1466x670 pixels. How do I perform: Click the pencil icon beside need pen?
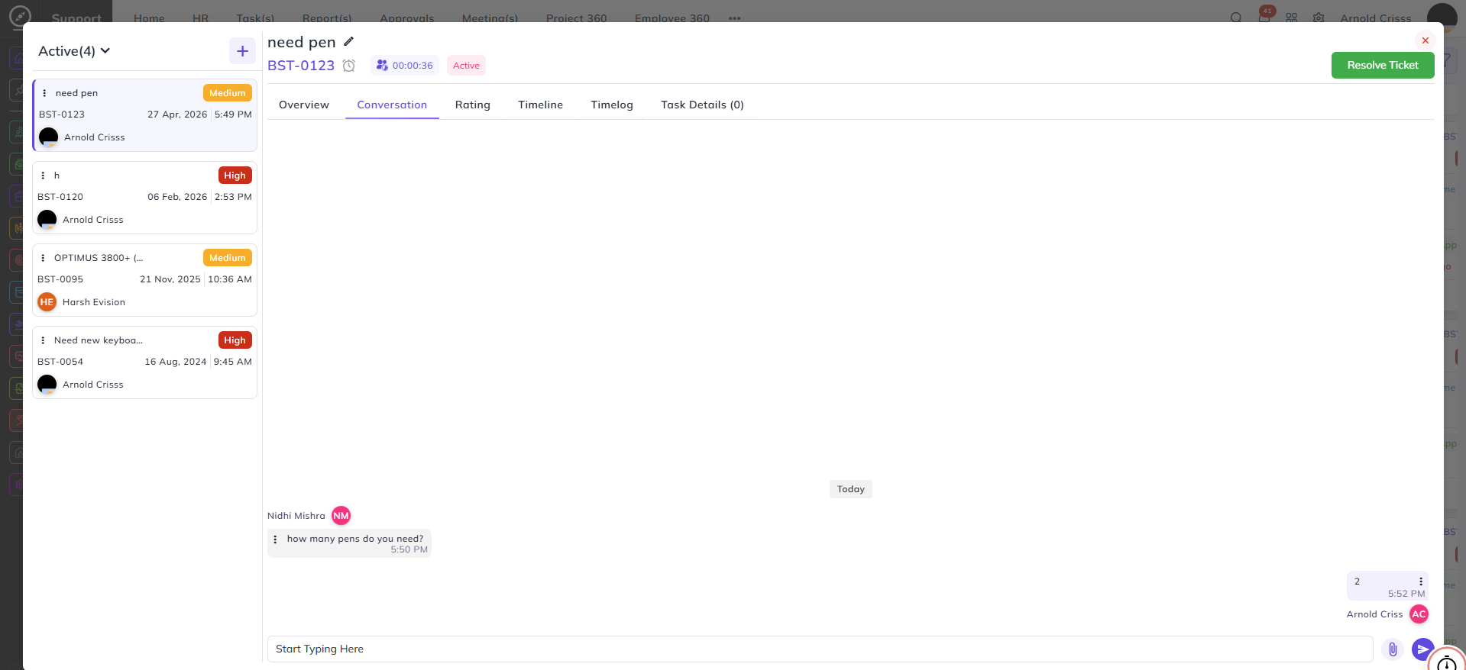click(x=348, y=41)
